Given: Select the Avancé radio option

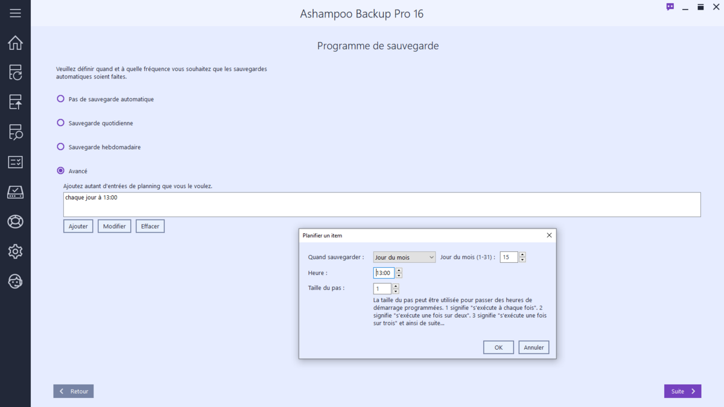Looking at the screenshot, I should pos(60,171).
